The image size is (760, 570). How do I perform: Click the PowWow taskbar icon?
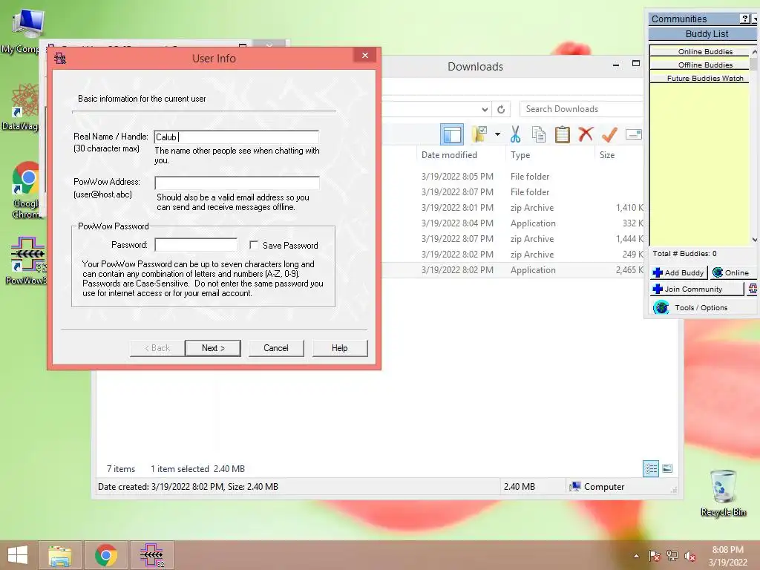click(x=151, y=555)
